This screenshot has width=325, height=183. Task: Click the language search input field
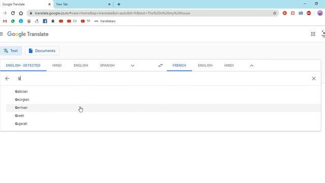tap(161, 78)
